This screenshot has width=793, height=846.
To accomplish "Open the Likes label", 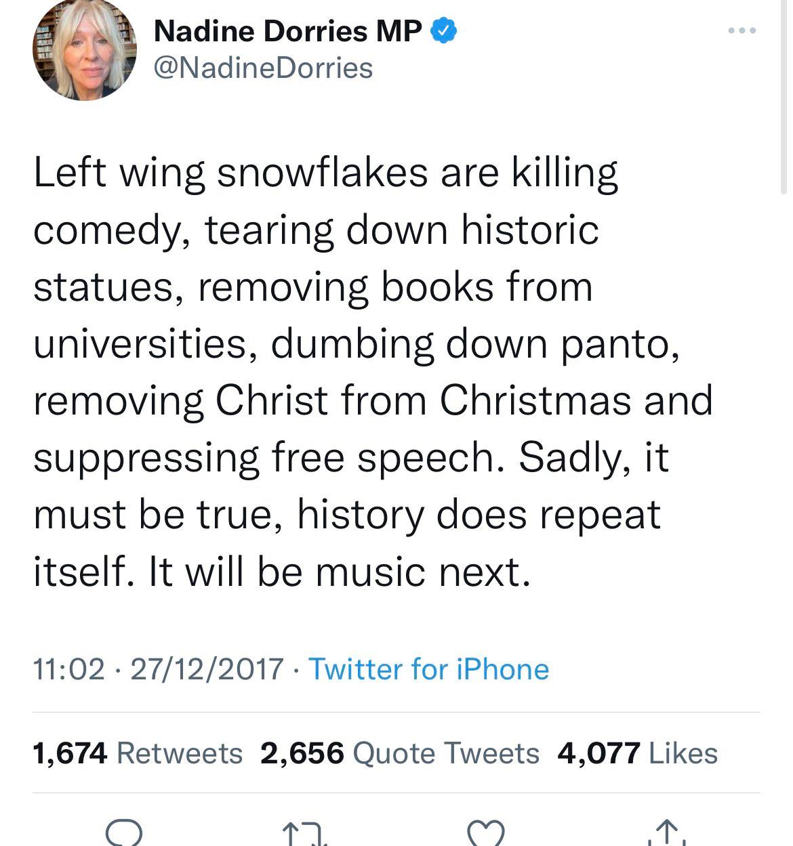I will click(x=683, y=753).
